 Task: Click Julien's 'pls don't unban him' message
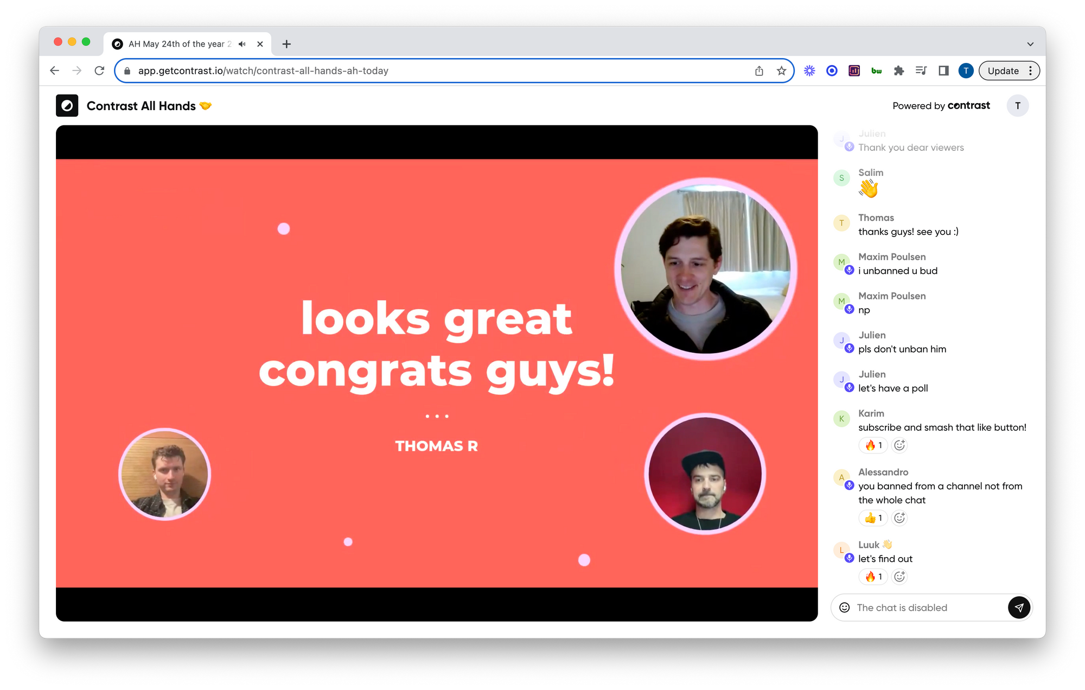902,349
